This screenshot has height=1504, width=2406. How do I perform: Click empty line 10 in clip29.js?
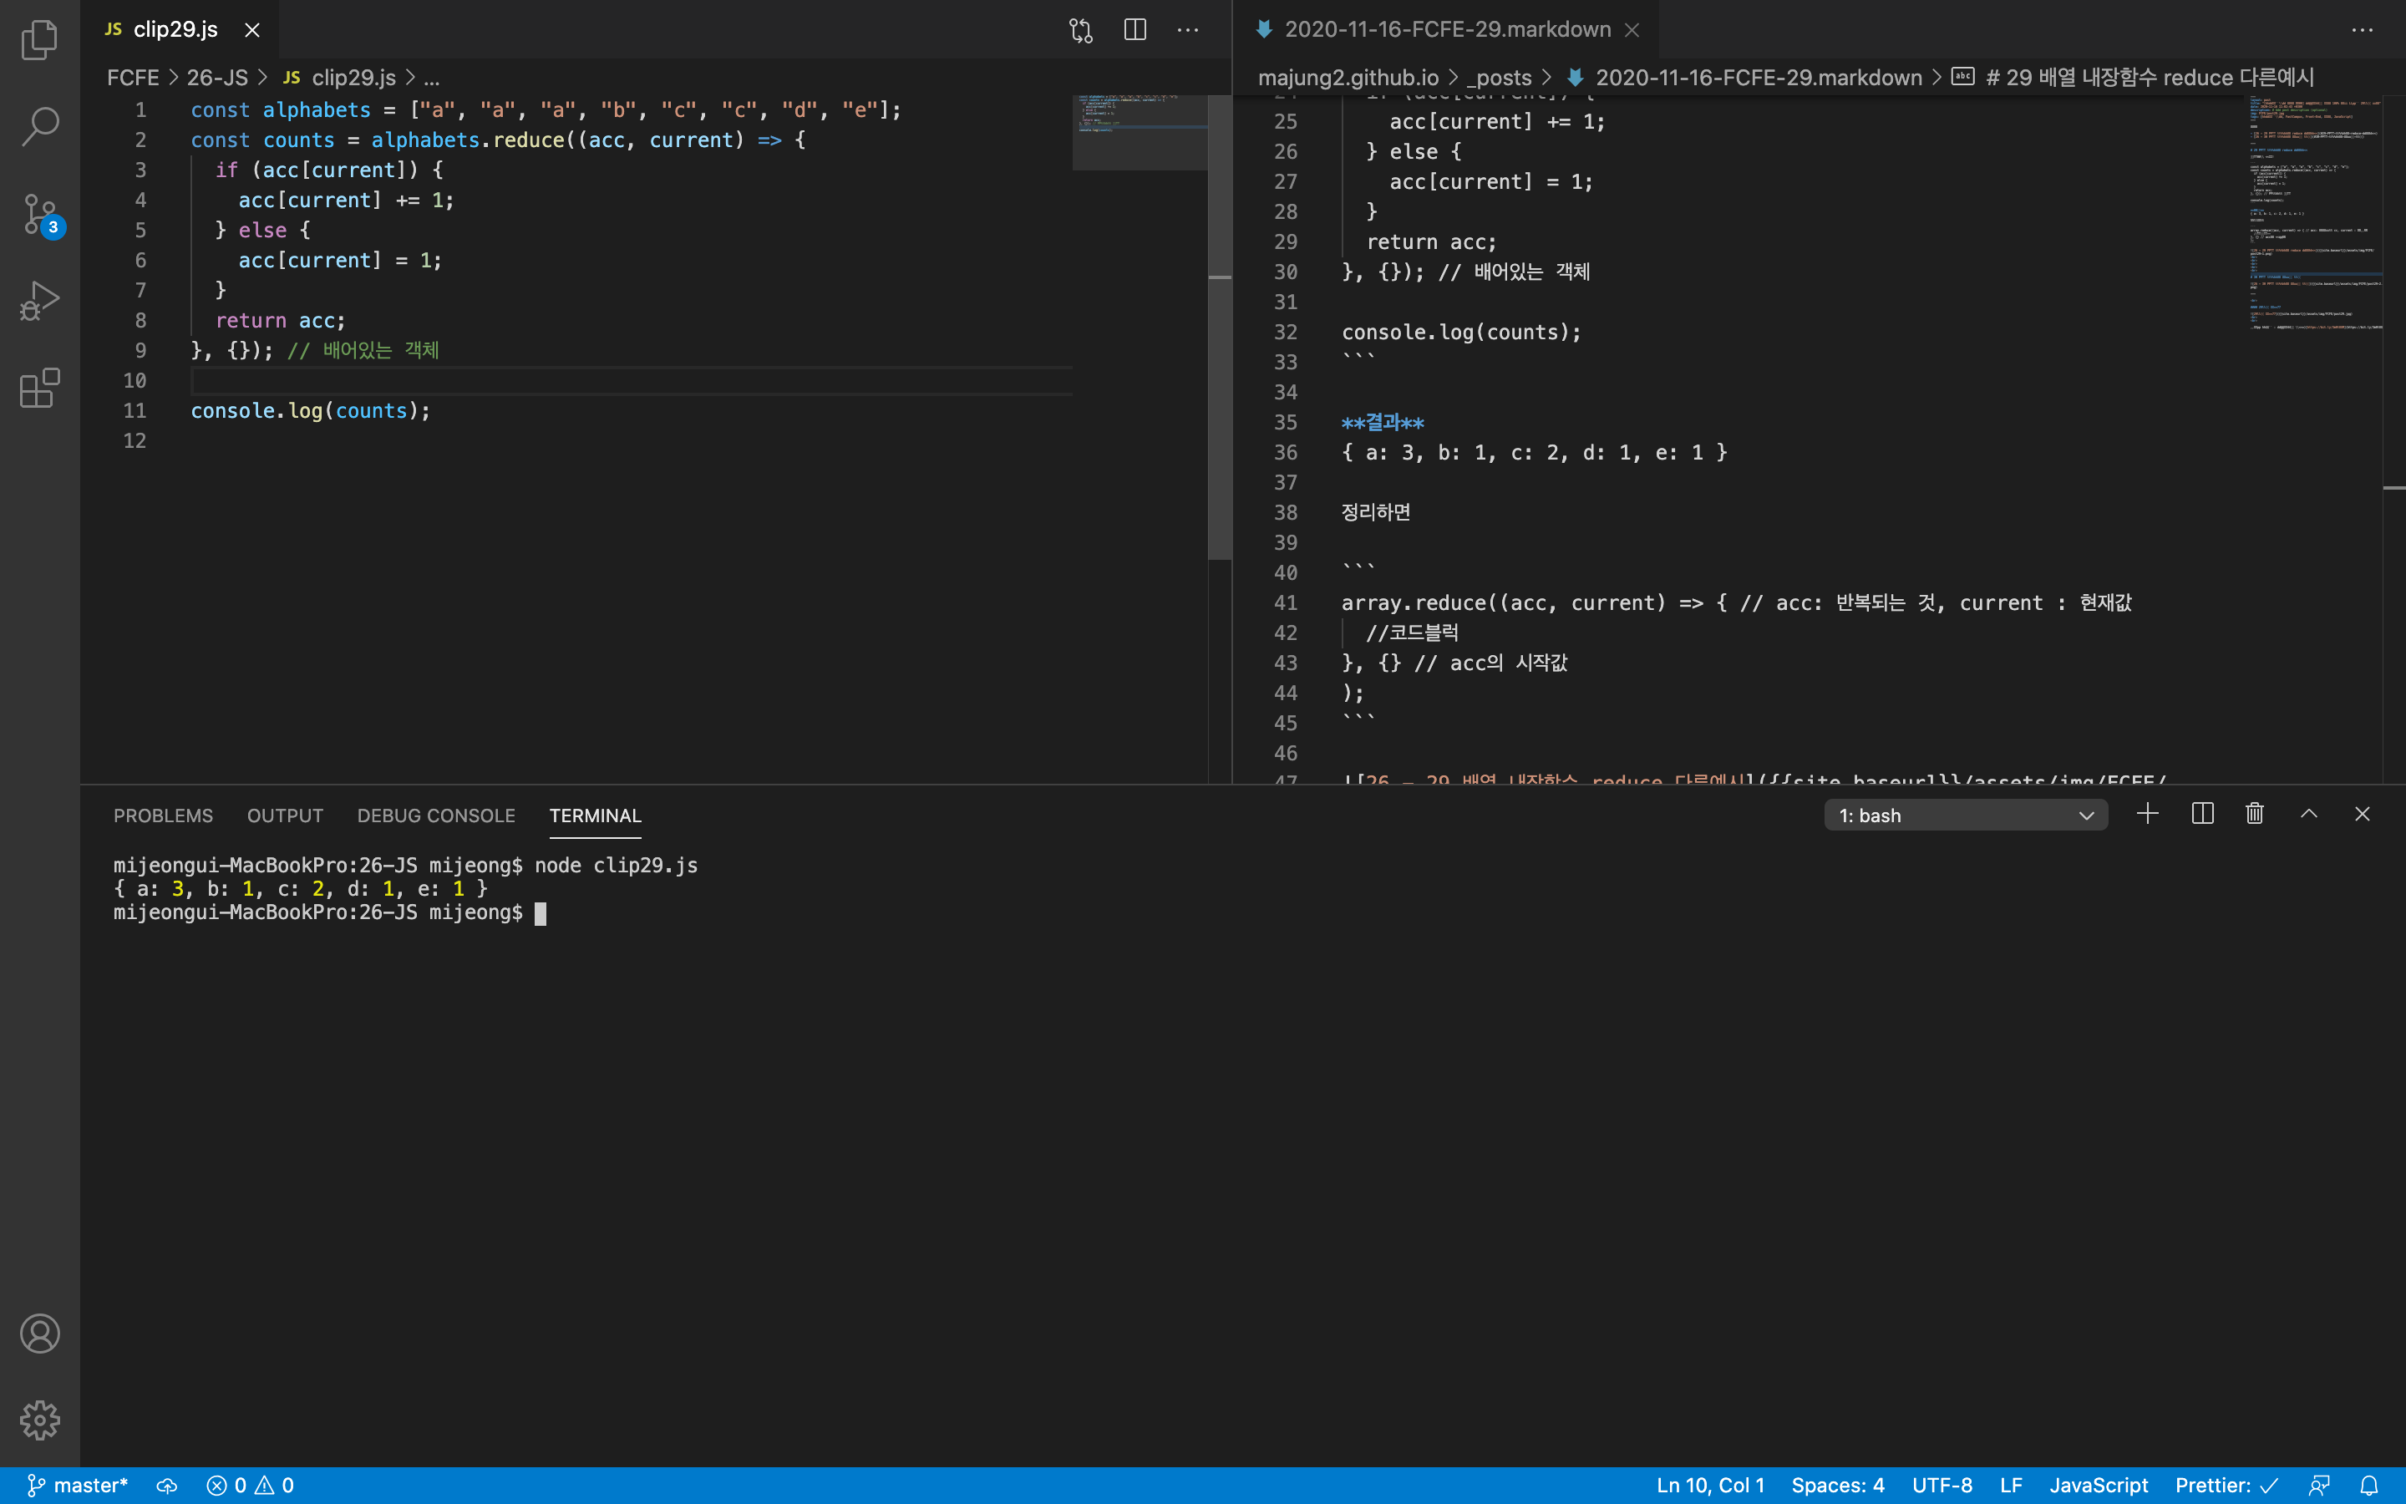tap(632, 381)
